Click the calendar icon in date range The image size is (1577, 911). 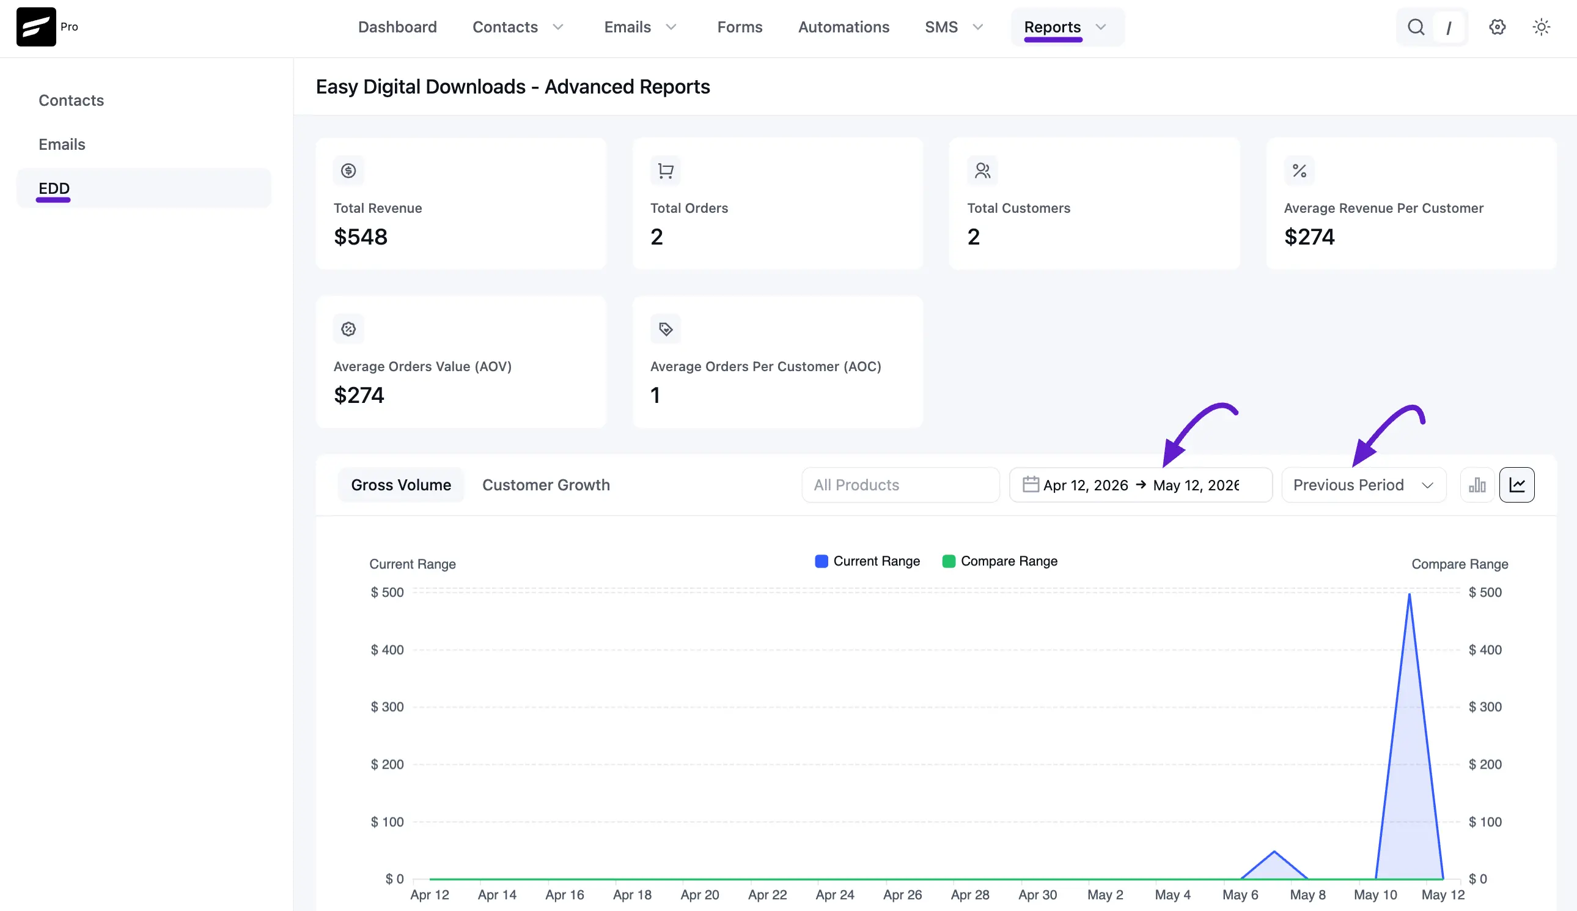click(1031, 484)
